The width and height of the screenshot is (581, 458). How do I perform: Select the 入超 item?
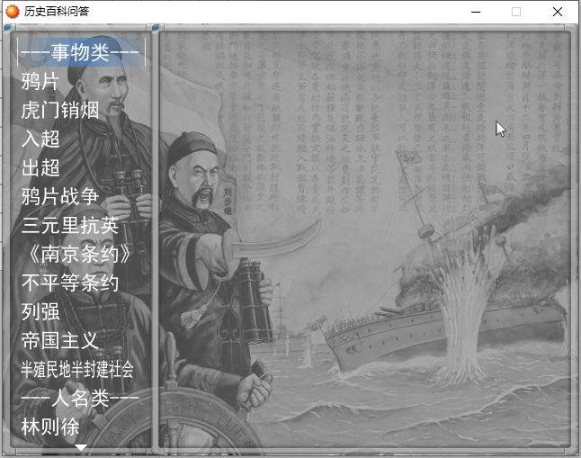[40, 139]
